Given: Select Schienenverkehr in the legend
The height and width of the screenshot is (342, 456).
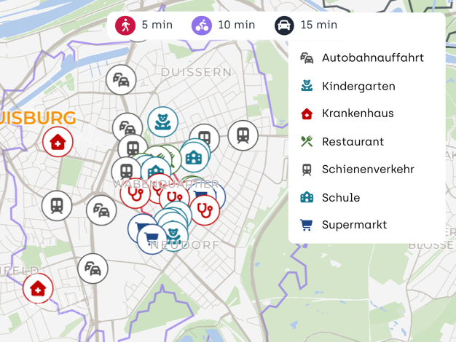Looking at the screenshot, I should (357, 170).
